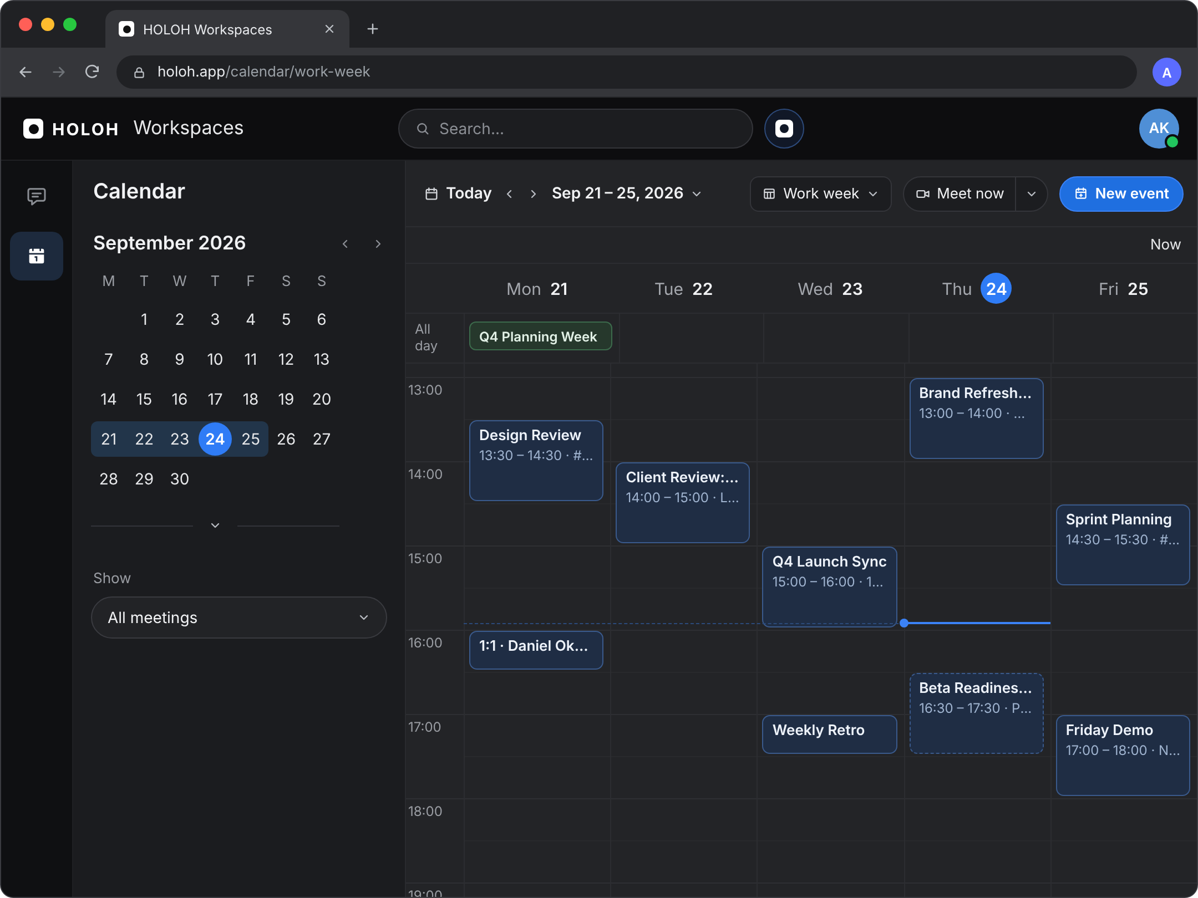
Task: Reload the browser page
Action: [92, 72]
